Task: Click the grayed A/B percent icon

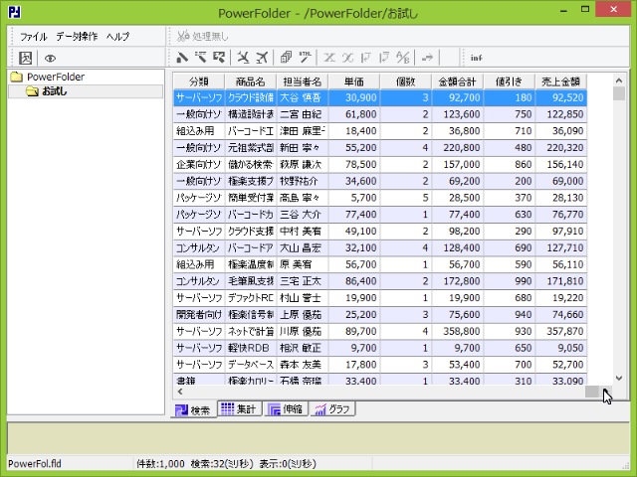Action: point(402,58)
